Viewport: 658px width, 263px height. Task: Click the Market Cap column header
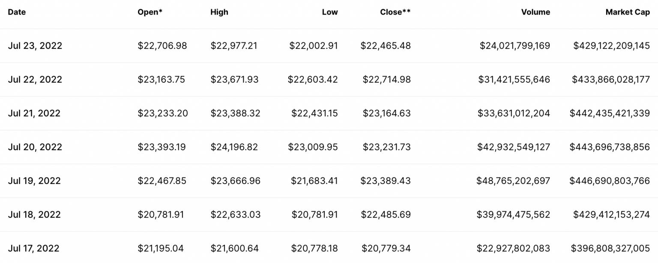pyautogui.click(x=628, y=12)
